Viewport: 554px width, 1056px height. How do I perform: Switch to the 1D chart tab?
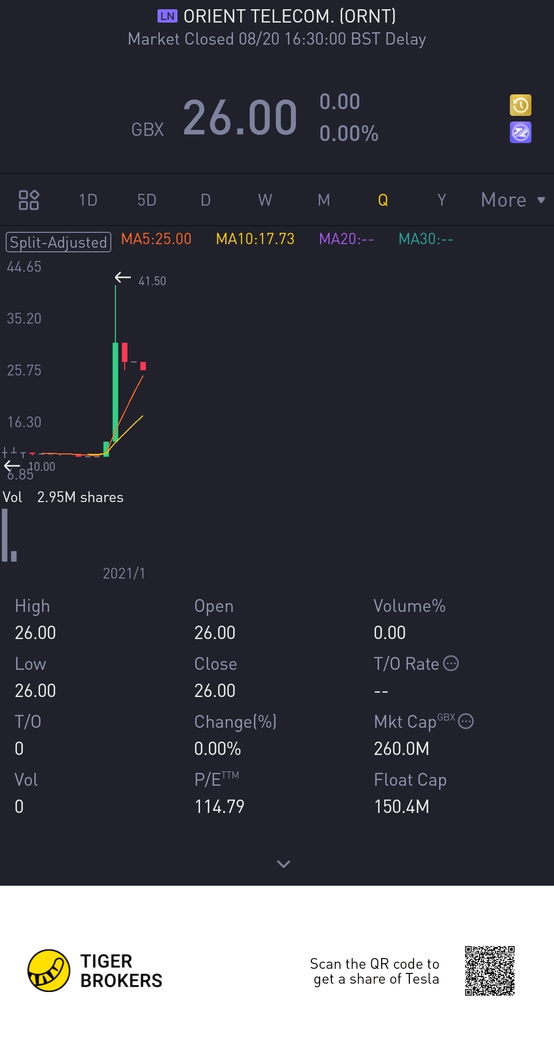[88, 200]
